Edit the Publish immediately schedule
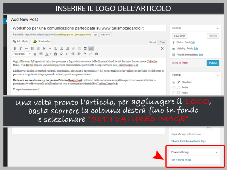 click(201, 55)
